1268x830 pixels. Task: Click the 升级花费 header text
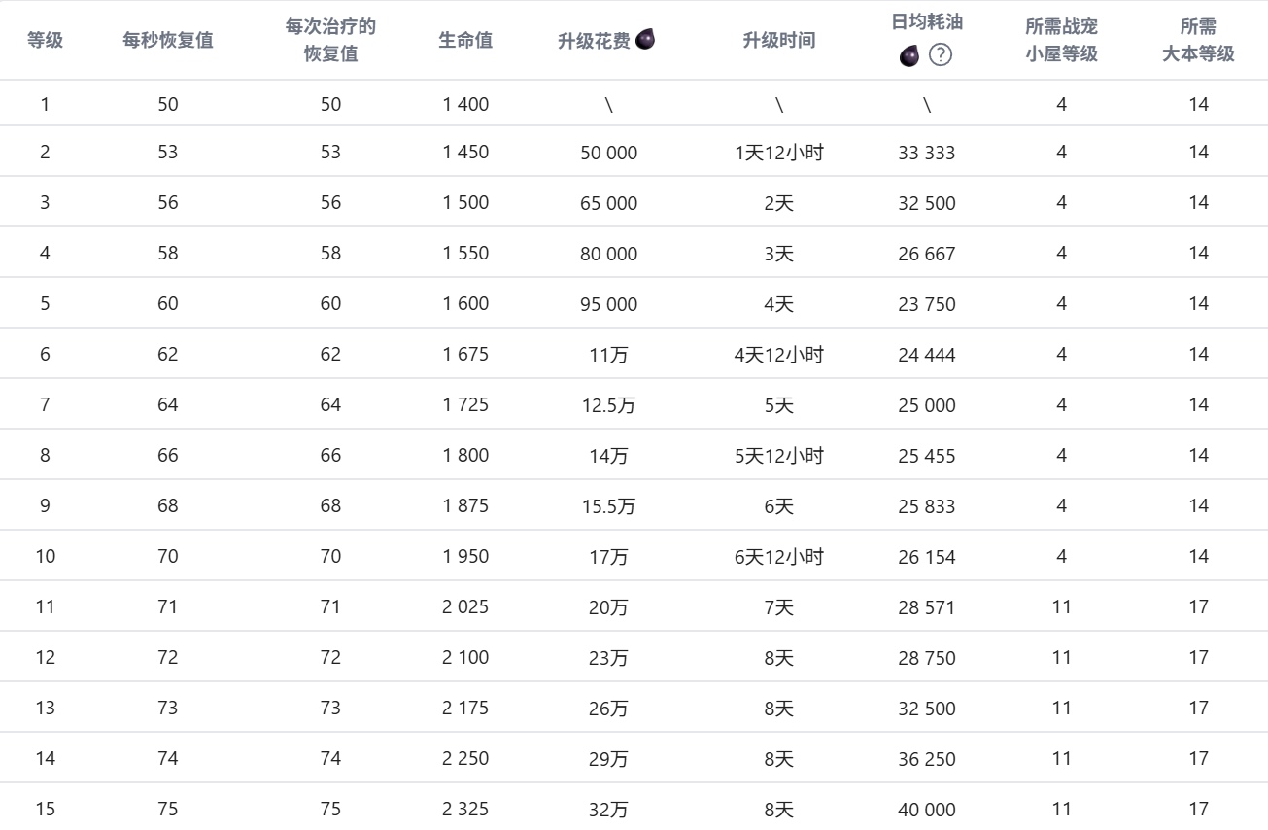pyautogui.click(x=594, y=42)
